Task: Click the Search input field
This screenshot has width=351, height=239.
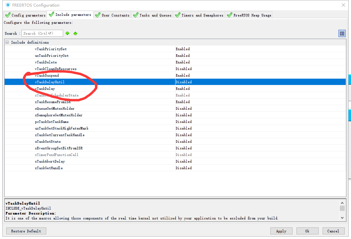Action: (x=42, y=33)
